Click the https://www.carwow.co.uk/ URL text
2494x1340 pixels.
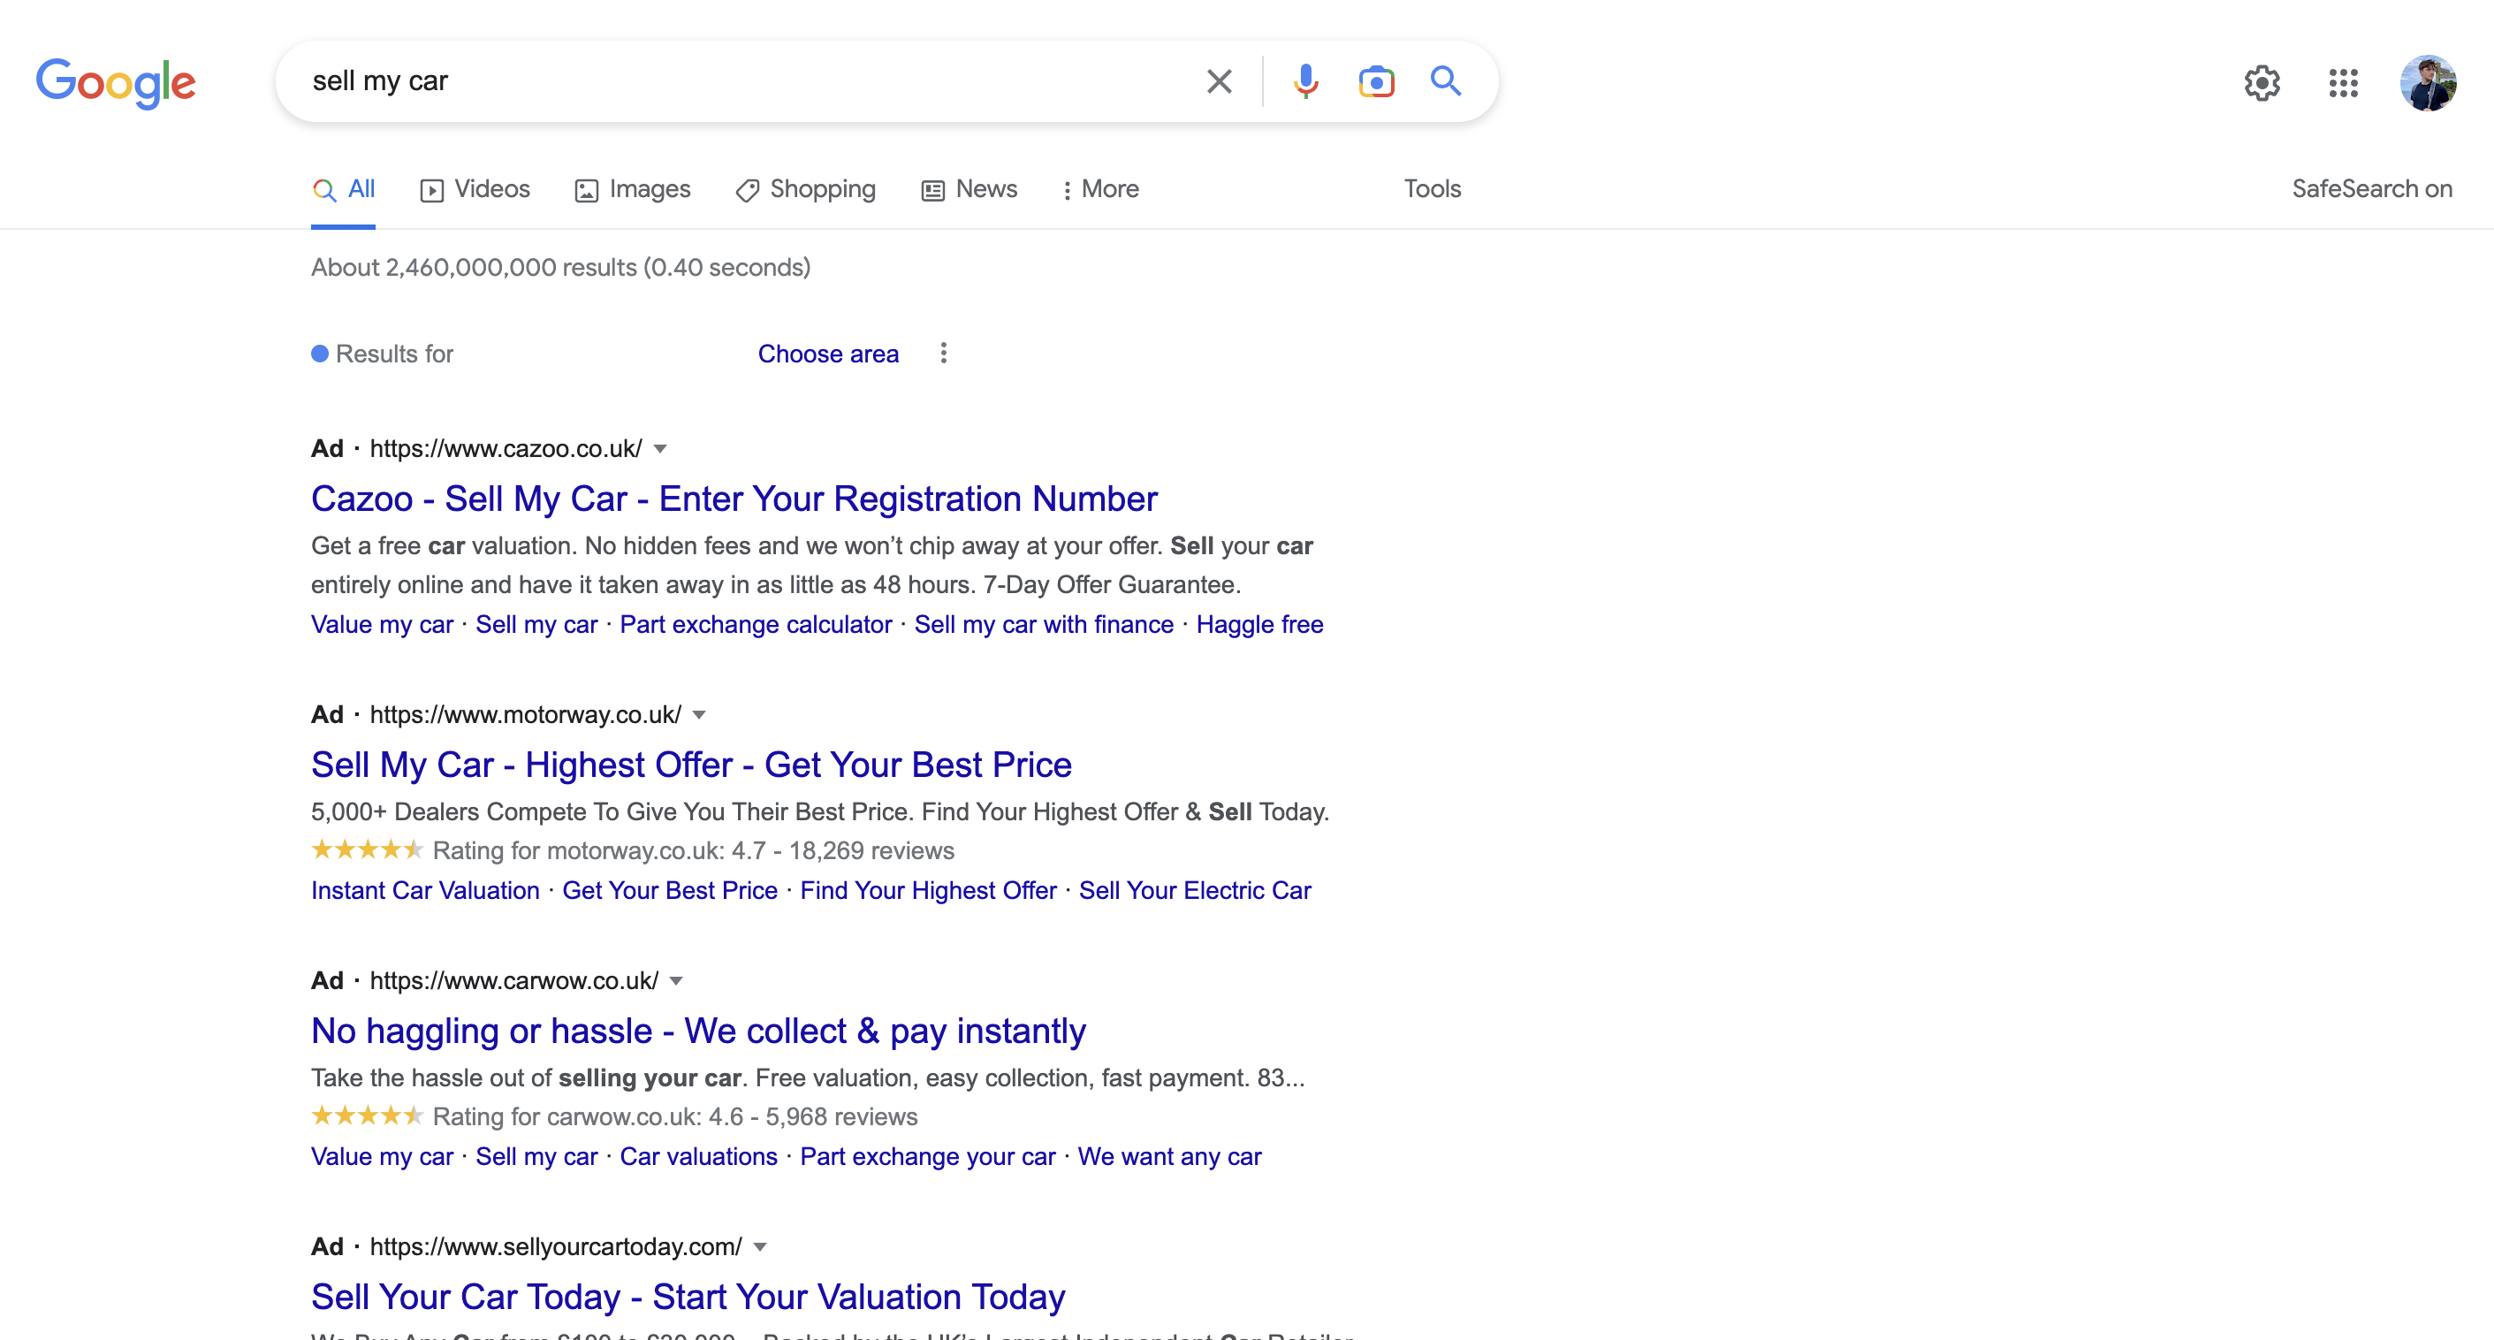click(514, 982)
